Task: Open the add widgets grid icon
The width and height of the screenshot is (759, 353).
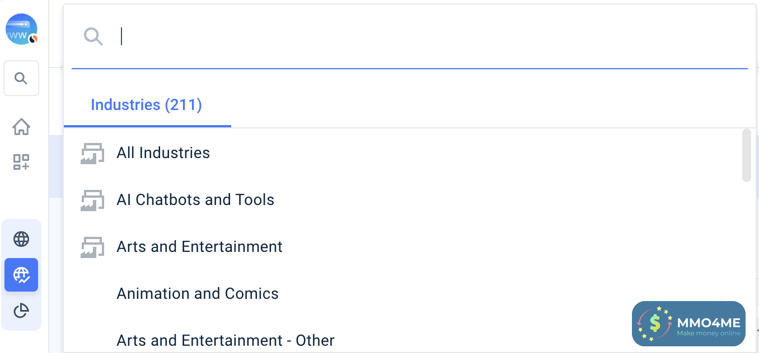Action: click(x=21, y=162)
